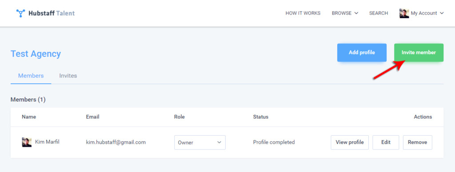Open the Owner role dropdown
The image size is (455, 172).
click(x=200, y=142)
